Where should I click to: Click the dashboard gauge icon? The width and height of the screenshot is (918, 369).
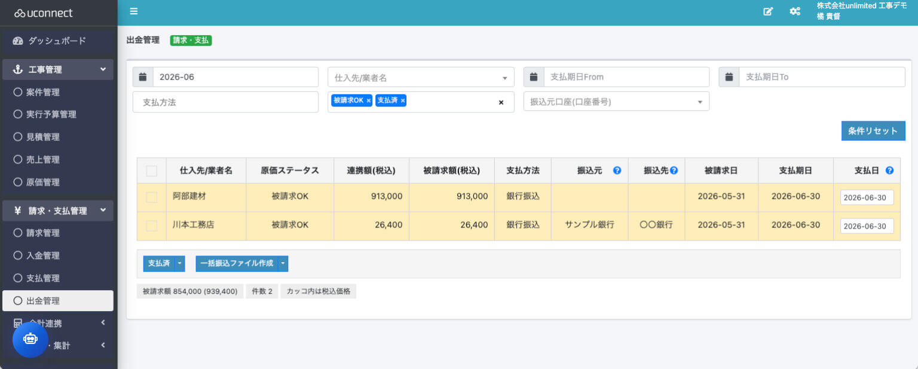click(x=17, y=41)
